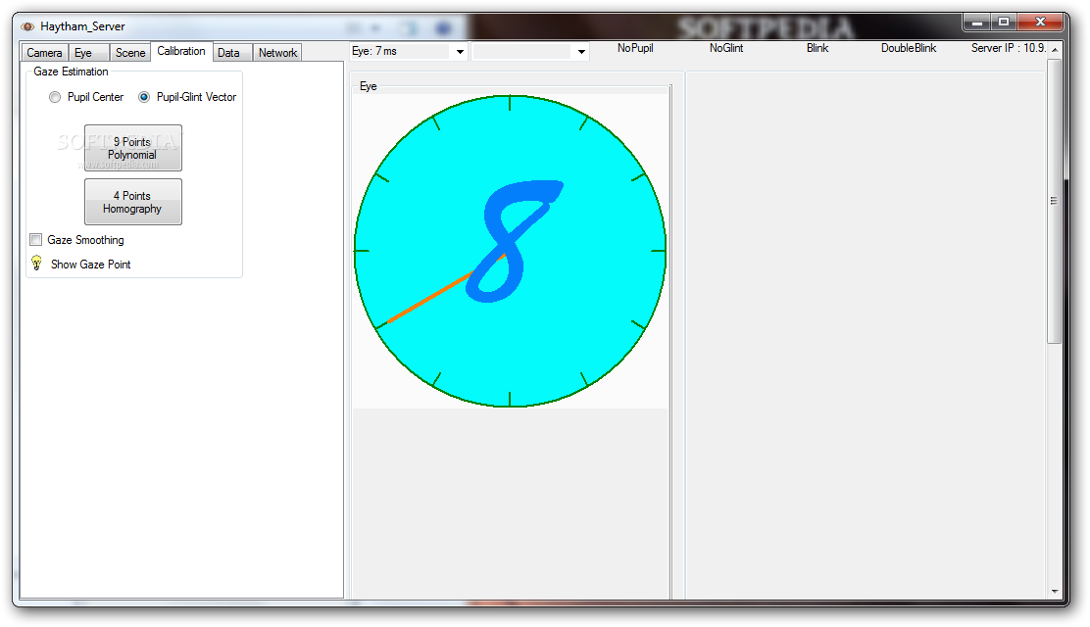Open the Camera tab
This screenshot has width=1090, height=627.
tap(44, 53)
